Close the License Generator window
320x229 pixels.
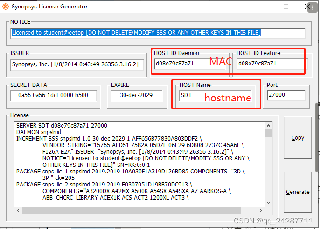point(307,7)
